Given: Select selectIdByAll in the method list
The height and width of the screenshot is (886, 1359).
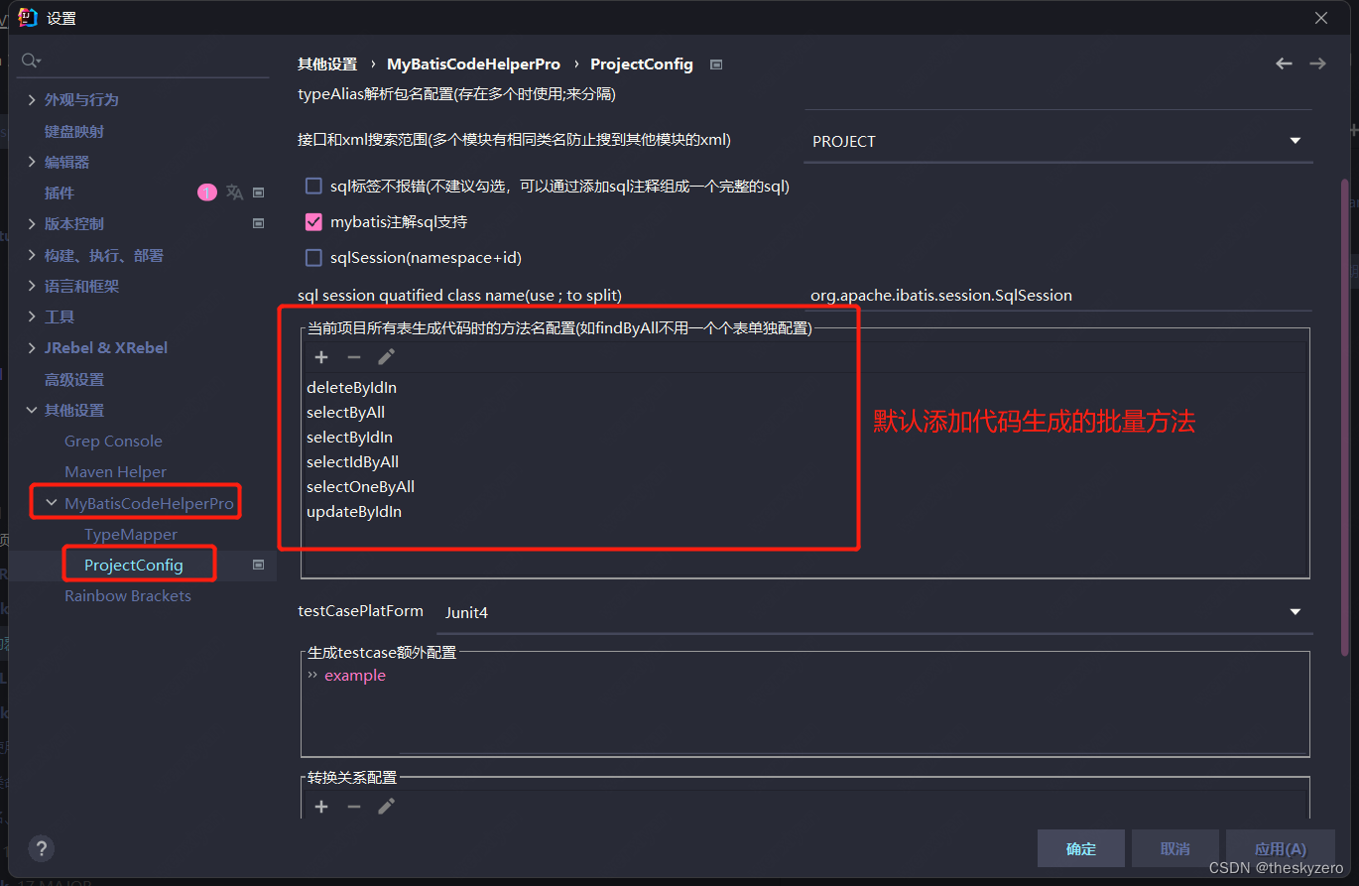Looking at the screenshot, I should [352, 461].
